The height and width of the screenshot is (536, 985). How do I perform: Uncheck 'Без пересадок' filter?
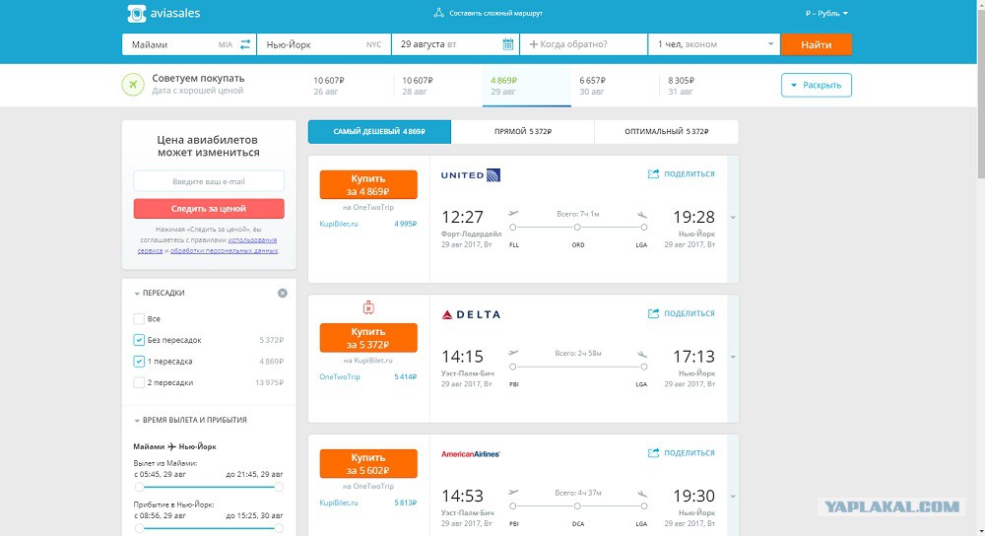coord(139,340)
